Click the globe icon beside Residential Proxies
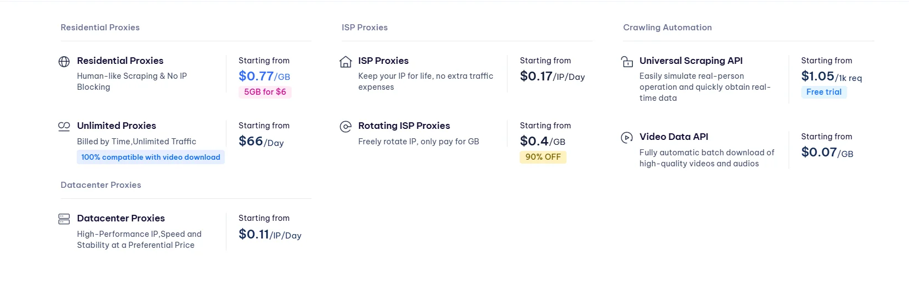Image resolution: width=909 pixels, height=282 pixels. click(64, 62)
